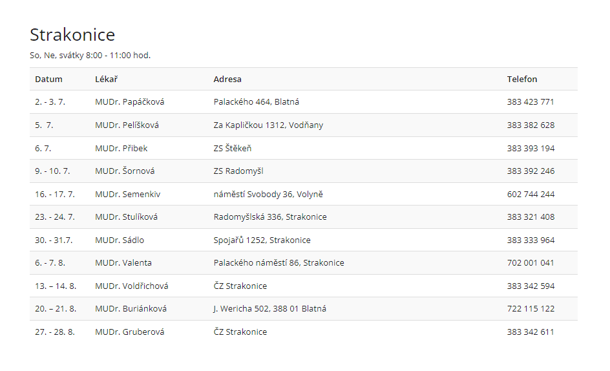Screen dimensions: 610x371
Task: Select the opening hours line under the heading
Action: 90,56
